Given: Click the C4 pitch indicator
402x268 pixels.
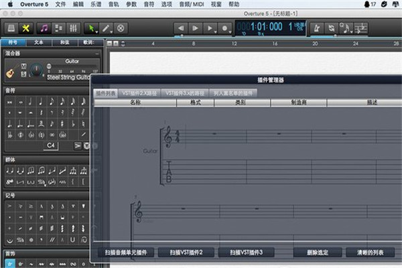Looking at the screenshot, I should click(51, 145).
